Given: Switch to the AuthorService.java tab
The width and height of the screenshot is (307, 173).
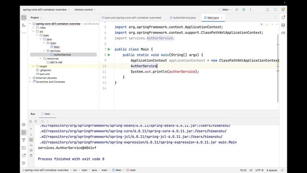Looking at the screenshot, I should [x=182, y=18].
